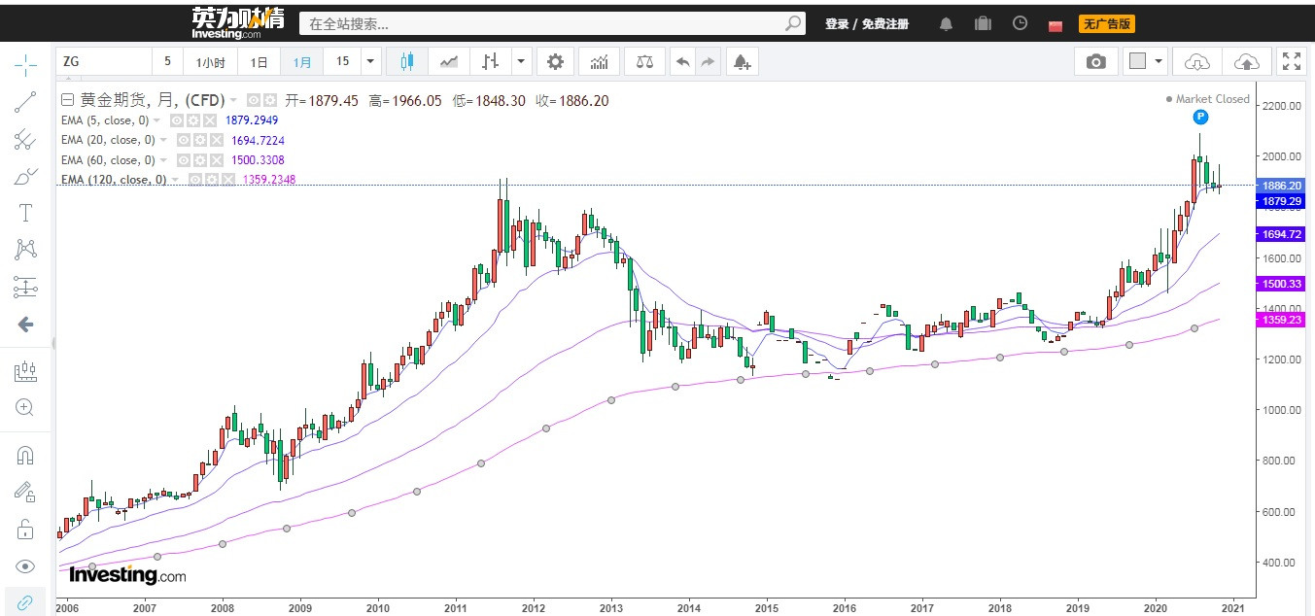Click the camera snapshot icon
This screenshot has width=1315, height=616.
(1095, 62)
